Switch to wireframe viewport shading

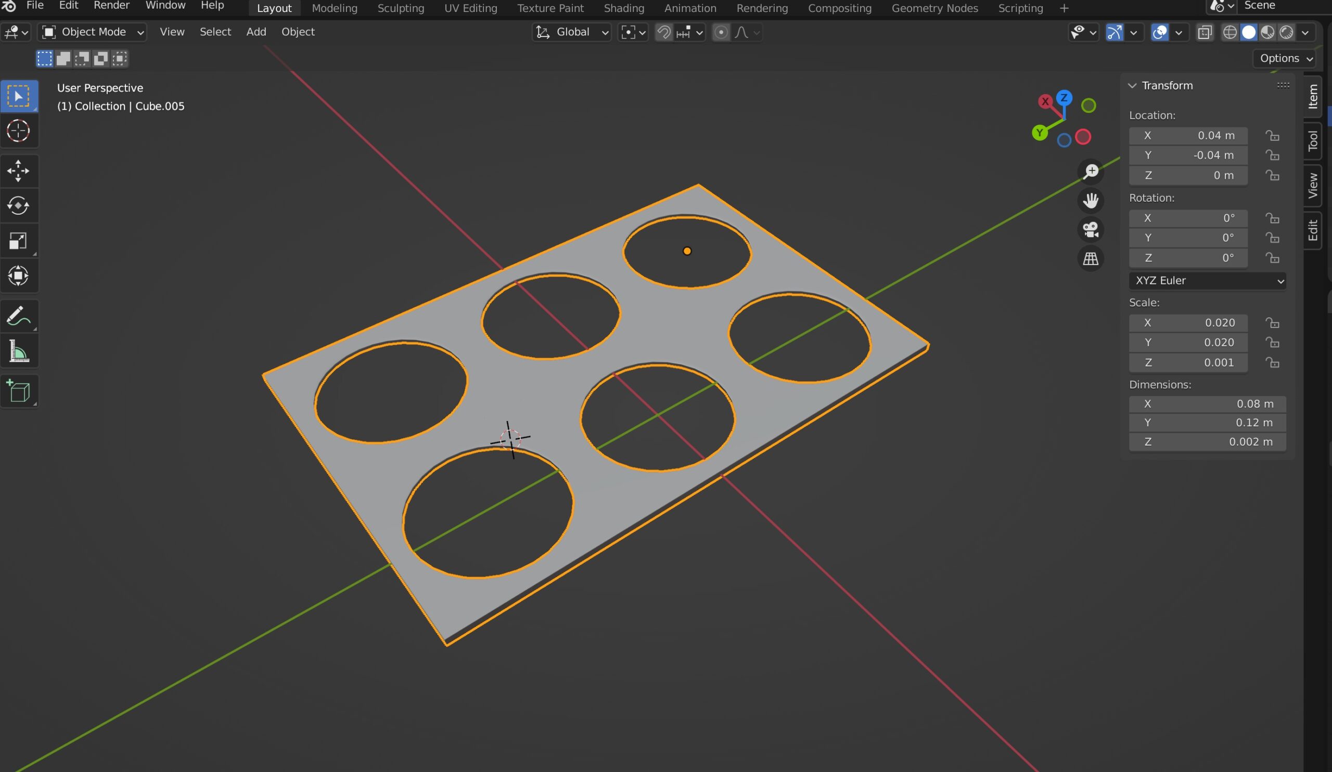1229,32
